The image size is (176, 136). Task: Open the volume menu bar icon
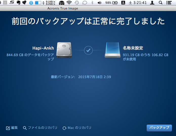point(100,3)
